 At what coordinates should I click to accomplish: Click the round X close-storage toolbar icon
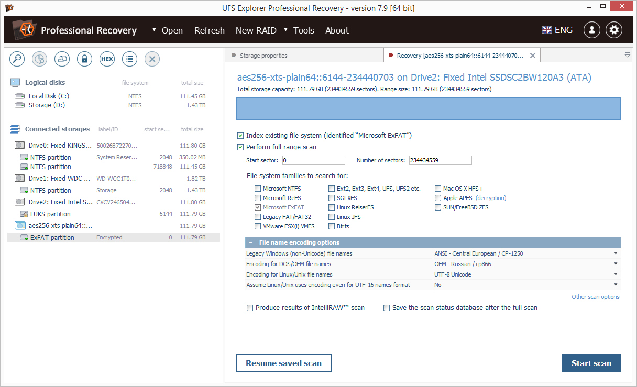pos(152,59)
